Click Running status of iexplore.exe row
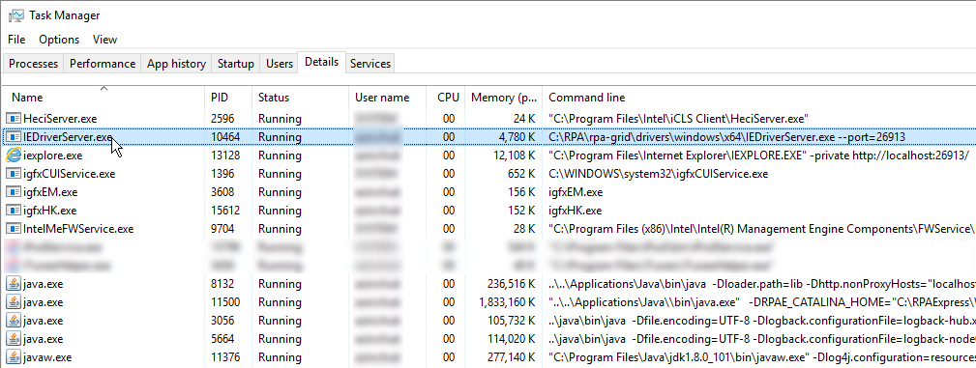Image resolution: width=976 pixels, height=368 pixels. click(280, 156)
